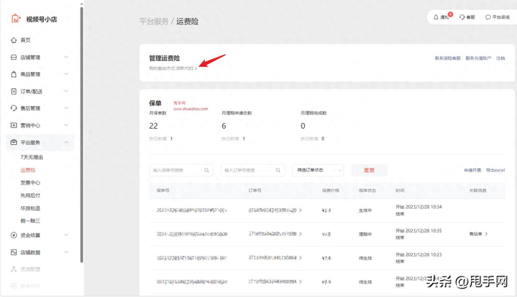This screenshot has height=297, width=517.
Task: Expand the 营销中心 menu chevron
Action: [66, 125]
